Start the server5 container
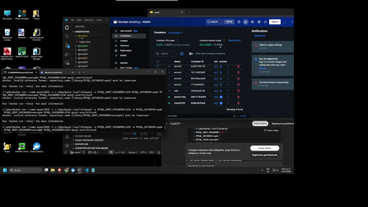Image resolution: width=368 pixels, height=207 pixels. coord(221,66)
